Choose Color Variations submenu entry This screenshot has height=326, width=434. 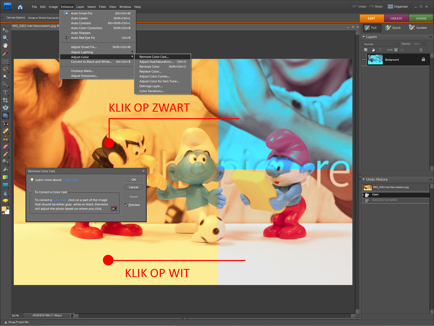point(163,91)
